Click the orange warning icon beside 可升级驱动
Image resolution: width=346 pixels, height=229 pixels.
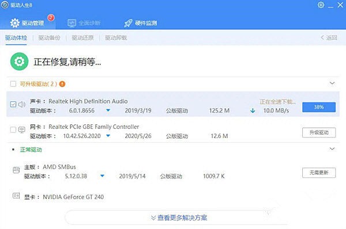click(x=62, y=84)
